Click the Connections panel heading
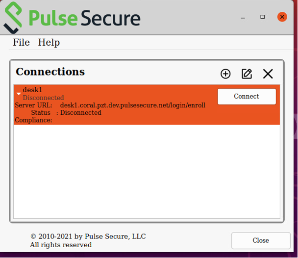298x258 pixels. (50, 72)
